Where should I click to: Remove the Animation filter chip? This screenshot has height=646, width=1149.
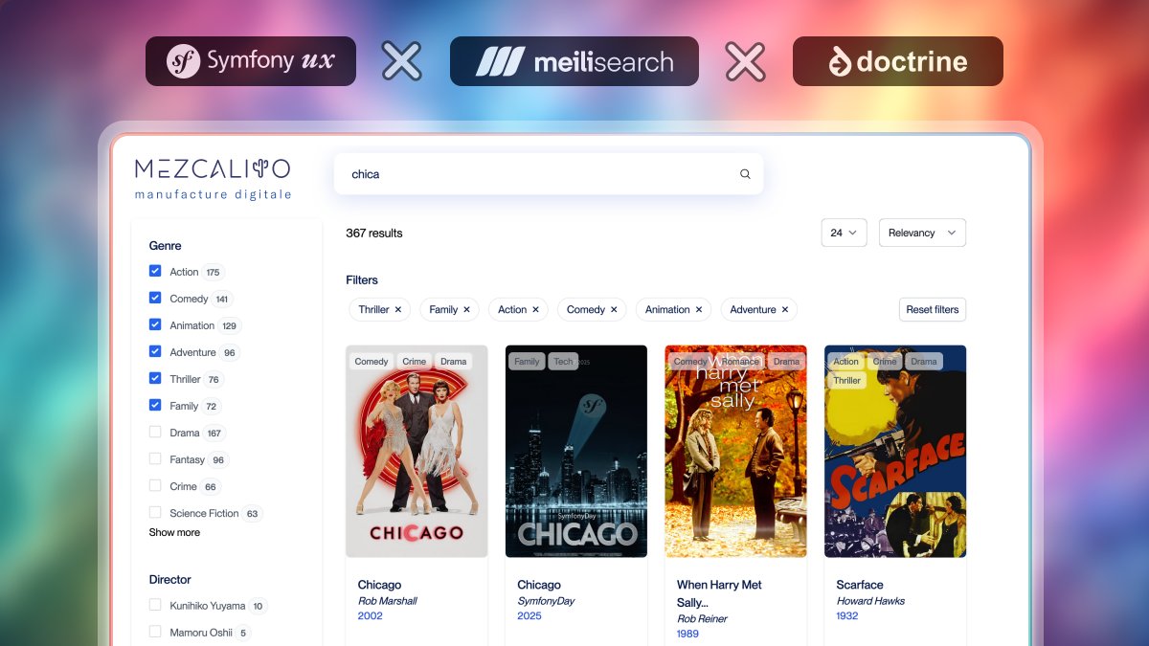[699, 309]
